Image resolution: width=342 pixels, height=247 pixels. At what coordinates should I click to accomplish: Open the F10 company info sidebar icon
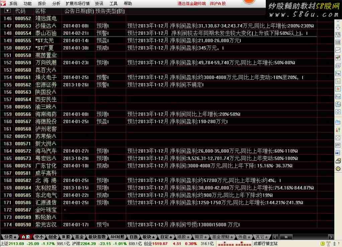(338, 74)
